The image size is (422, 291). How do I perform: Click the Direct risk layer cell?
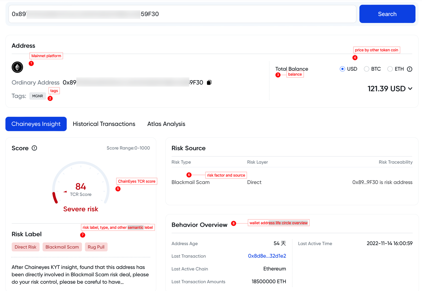(x=254, y=182)
